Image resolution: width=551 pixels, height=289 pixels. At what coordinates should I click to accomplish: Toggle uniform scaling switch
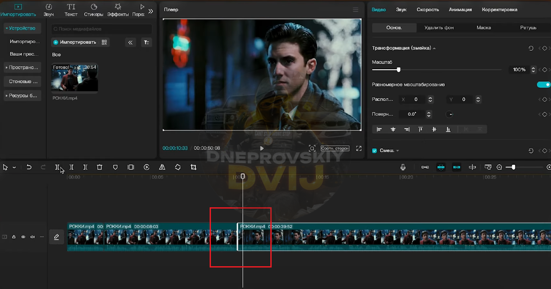(x=543, y=85)
